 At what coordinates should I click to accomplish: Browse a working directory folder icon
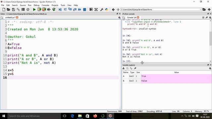pos(204,10)
